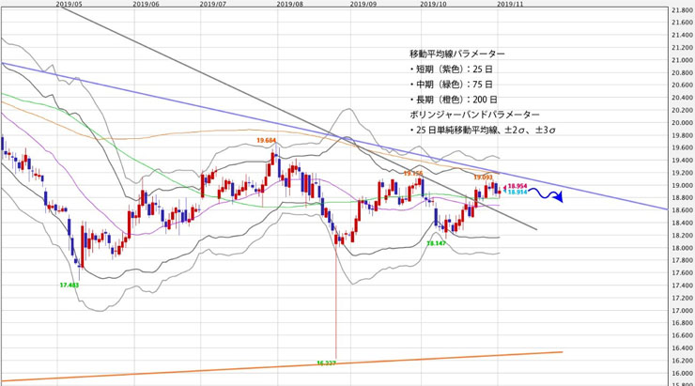This screenshot has height=386, width=695.
Task: Select the 19.000 price axis label
Action: click(x=682, y=185)
